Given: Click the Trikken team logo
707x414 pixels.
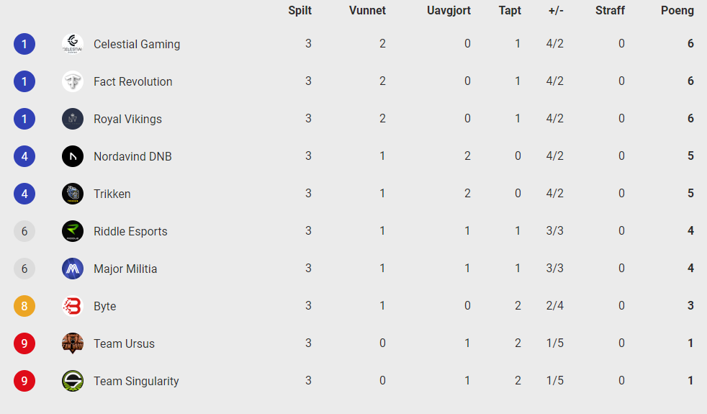Looking at the screenshot, I should (73, 194).
